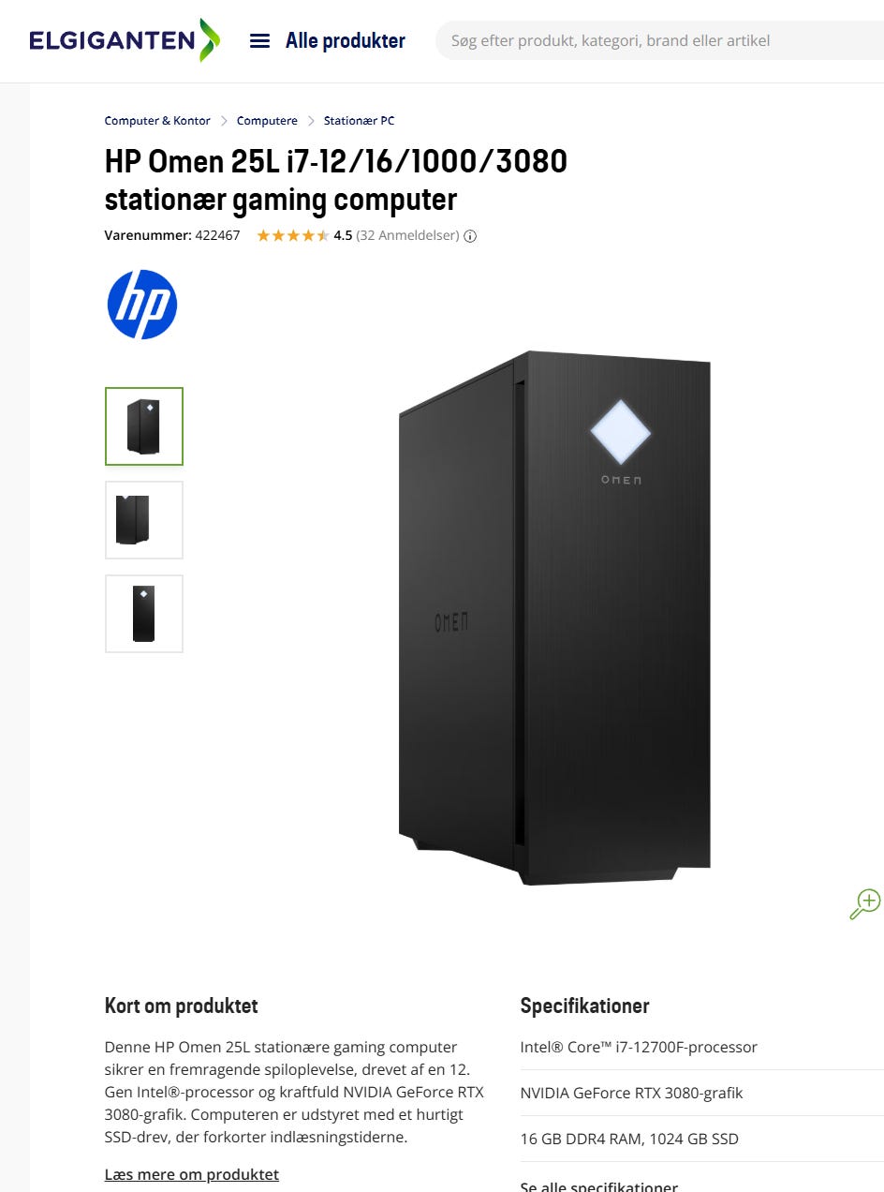Select the third front-view product thumbnail

[x=144, y=614]
